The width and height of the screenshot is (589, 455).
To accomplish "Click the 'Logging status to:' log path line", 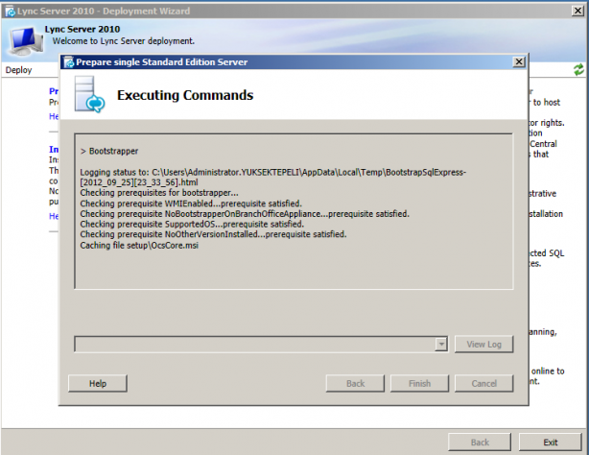I will coord(273,178).
